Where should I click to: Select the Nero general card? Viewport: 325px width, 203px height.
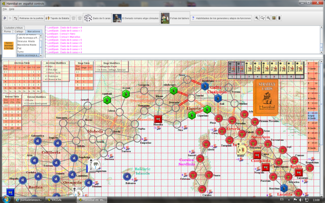(x=274, y=68)
